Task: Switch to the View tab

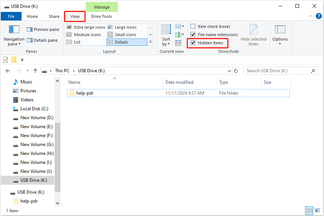Action: tap(75, 16)
